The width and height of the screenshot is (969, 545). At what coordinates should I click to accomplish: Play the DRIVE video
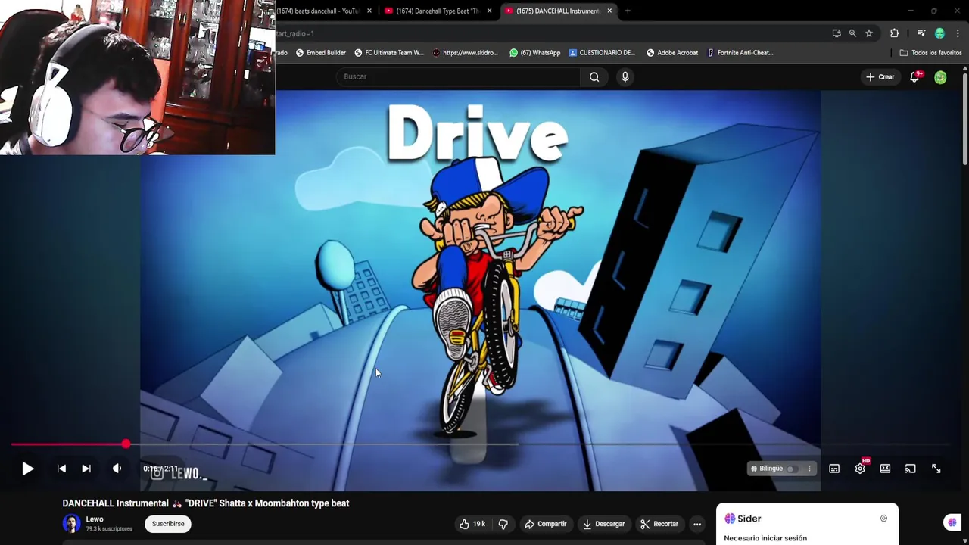click(x=27, y=469)
